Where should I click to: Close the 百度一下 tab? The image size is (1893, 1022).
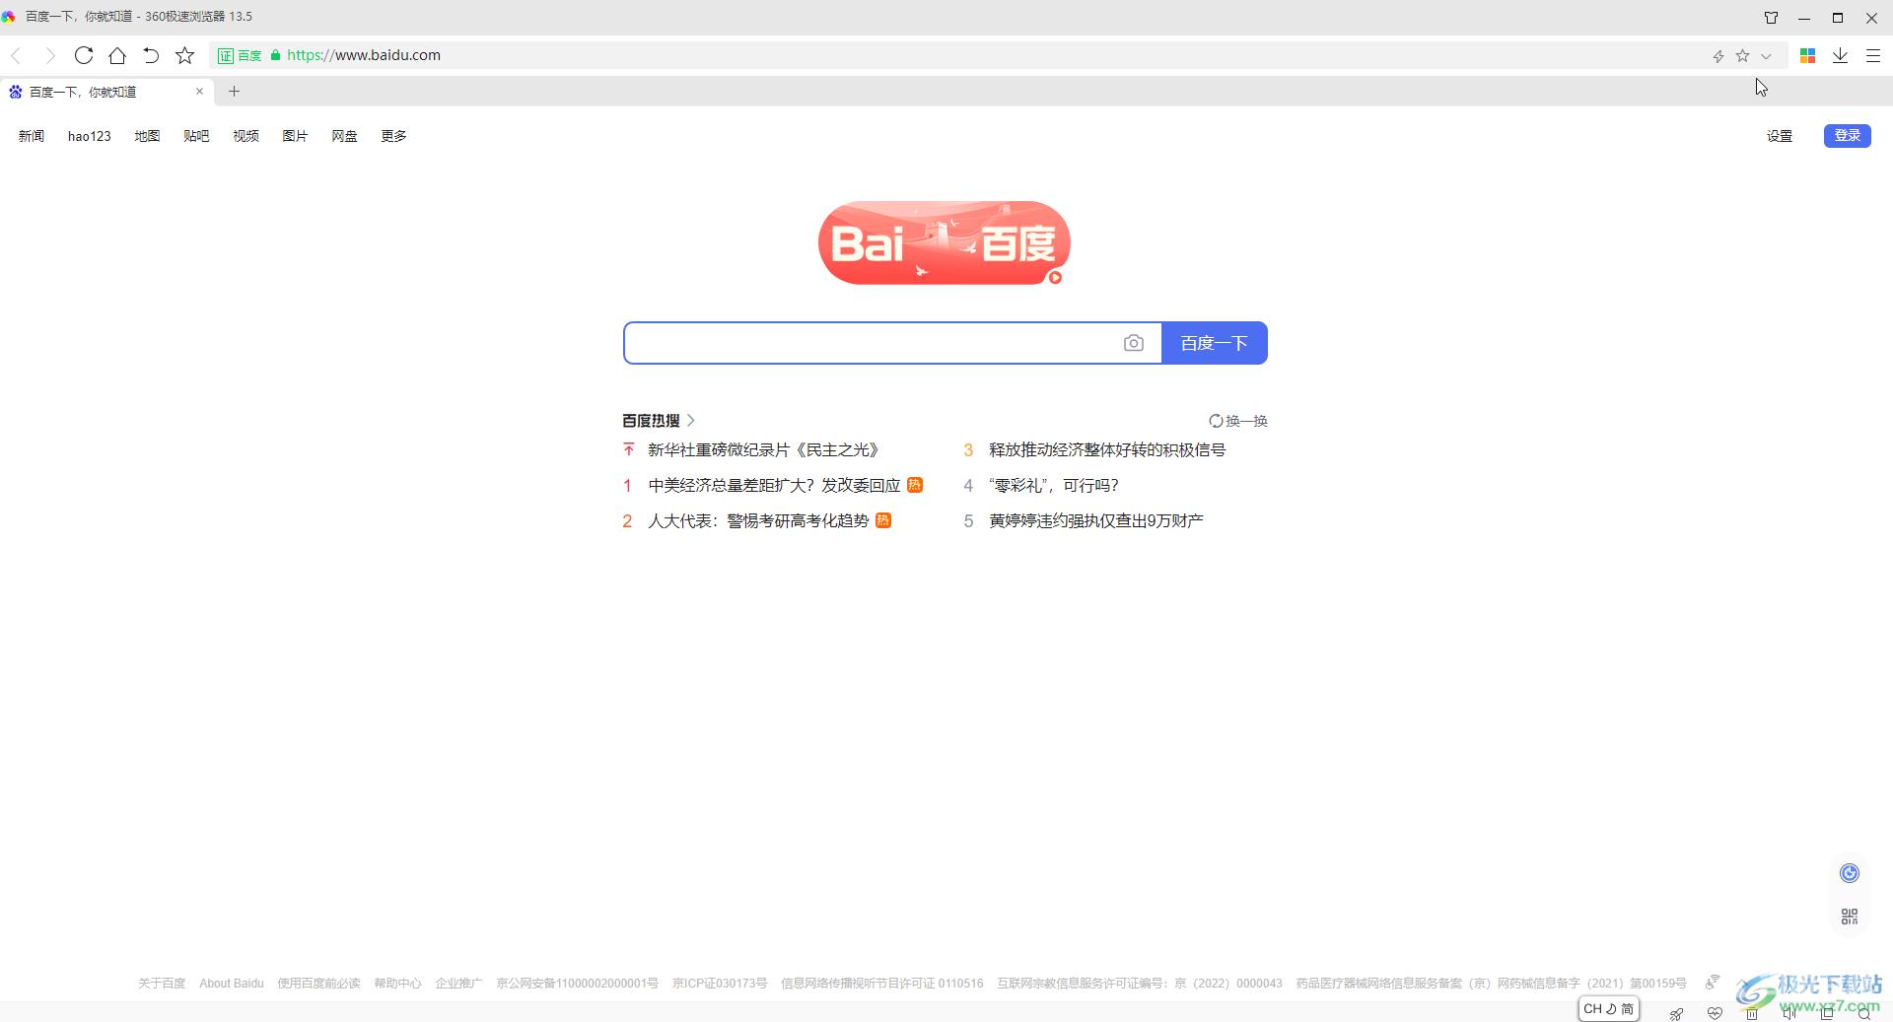click(x=199, y=91)
